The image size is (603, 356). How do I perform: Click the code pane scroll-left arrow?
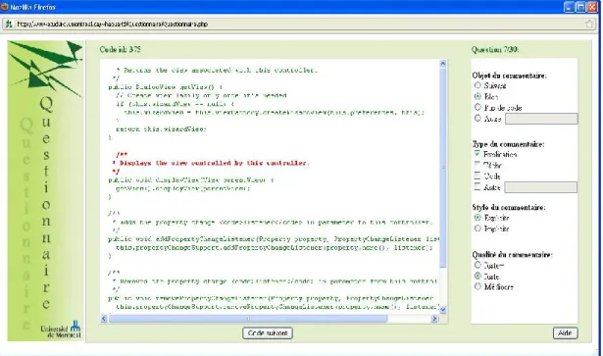click(104, 319)
